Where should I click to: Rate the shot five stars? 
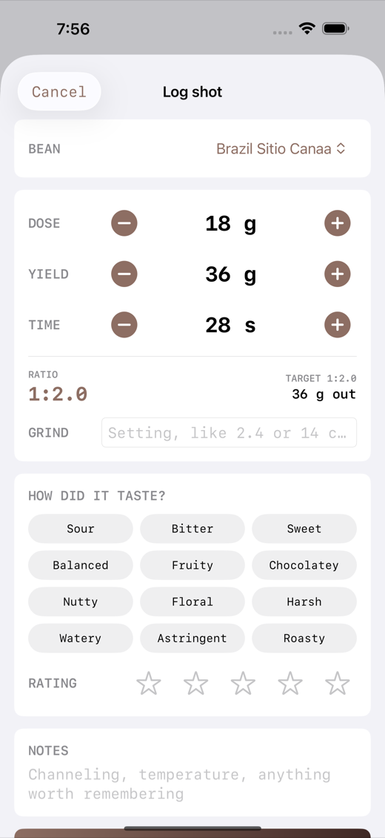click(338, 684)
